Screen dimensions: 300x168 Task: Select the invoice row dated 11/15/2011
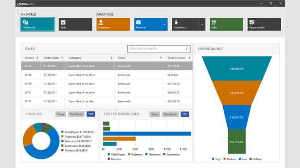[x=107, y=75]
